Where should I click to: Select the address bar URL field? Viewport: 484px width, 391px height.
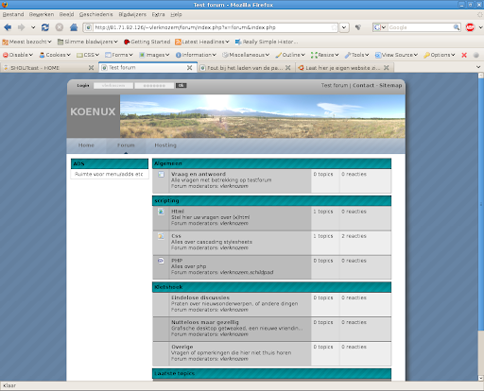click(212, 27)
